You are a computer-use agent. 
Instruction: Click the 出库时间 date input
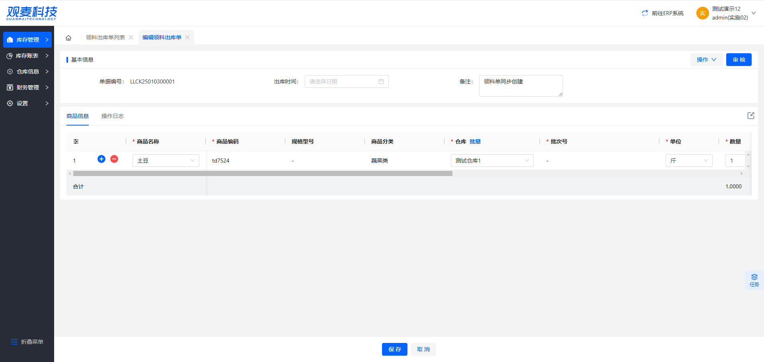[x=347, y=81]
